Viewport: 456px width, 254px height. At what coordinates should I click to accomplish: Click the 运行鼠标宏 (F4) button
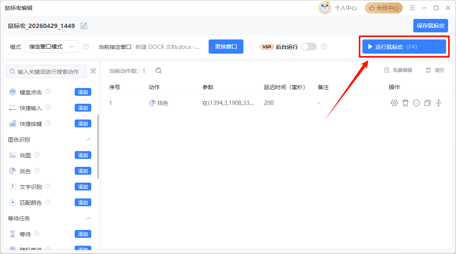click(x=404, y=47)
